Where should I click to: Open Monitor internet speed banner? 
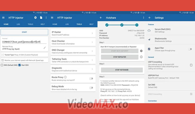coord(24,61)
